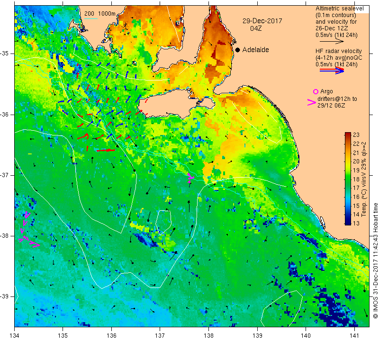This screenshot has height=341, width=379.
Task: Click the long red HF radar arrow near 36.6S
Action: tap(106, 150)
